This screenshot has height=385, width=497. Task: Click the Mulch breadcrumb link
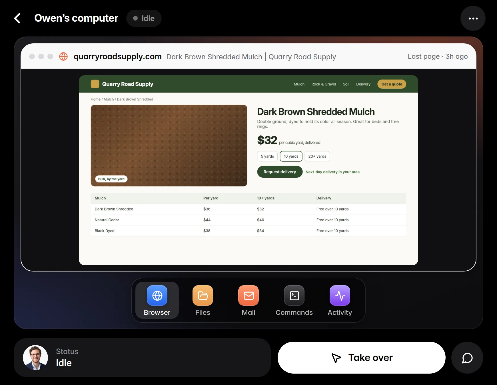pos(109,99)
